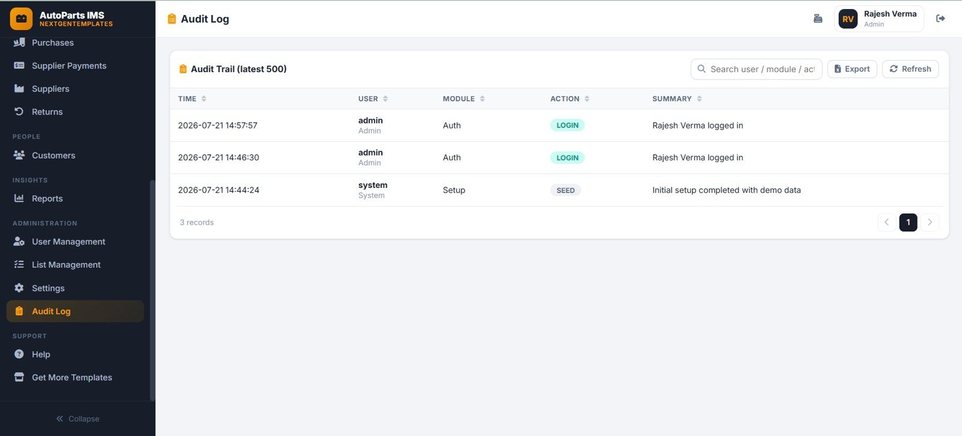
Task: Select timestamp 2026-07-21 14:44:24
Action: click(218, 190)
